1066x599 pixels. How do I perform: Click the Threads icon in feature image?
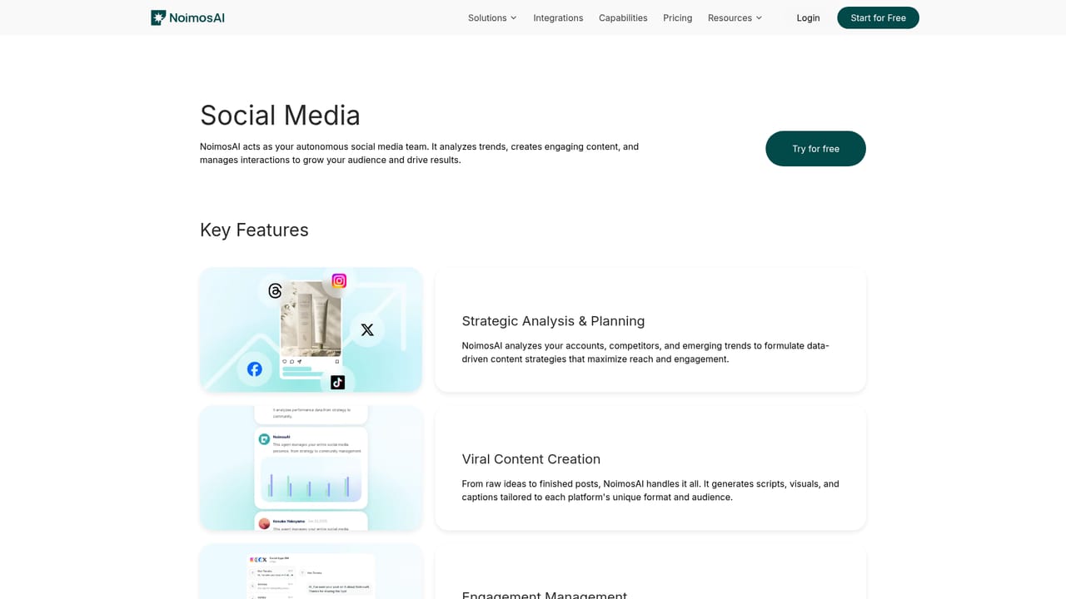(x=275, y=290)
